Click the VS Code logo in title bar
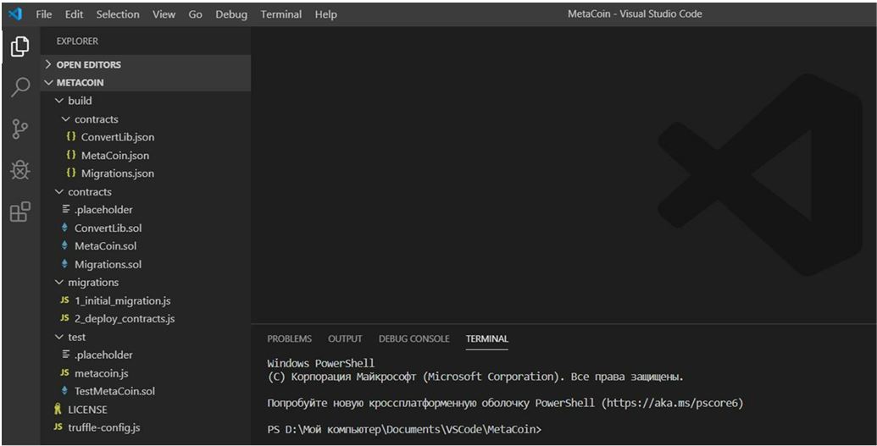 tap(14, 14)
